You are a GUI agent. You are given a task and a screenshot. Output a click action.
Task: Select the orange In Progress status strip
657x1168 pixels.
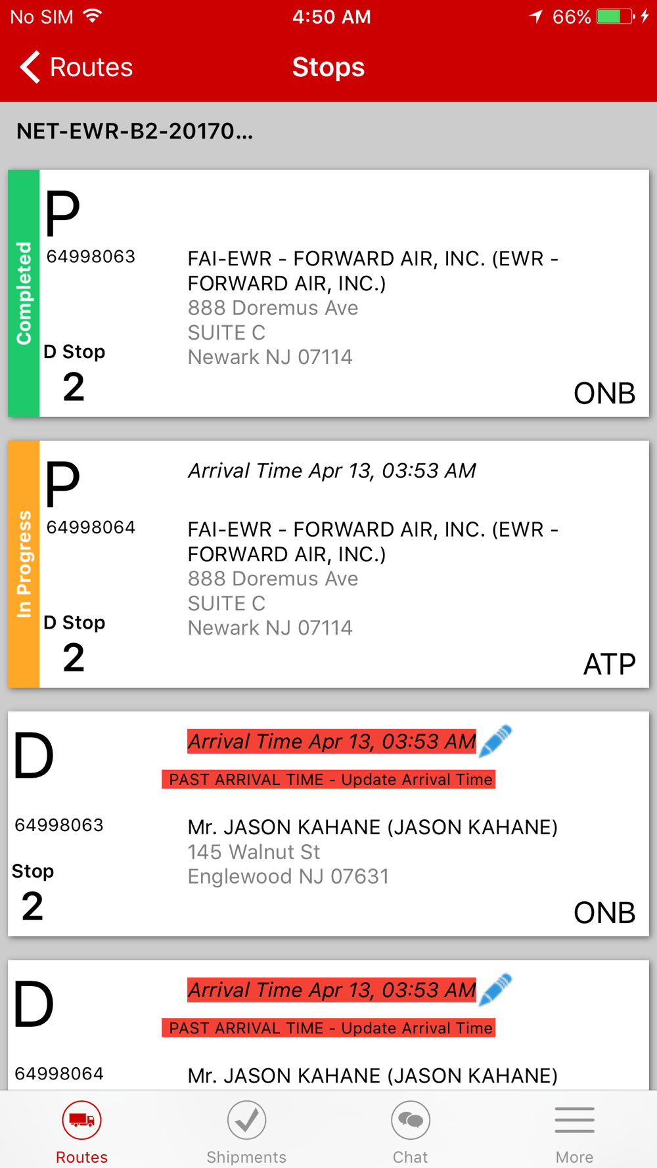pyautogui.click(x=24, y=564)
